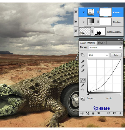Click the smooth curve values icon

pyautogui.click(x=82, y=90)
